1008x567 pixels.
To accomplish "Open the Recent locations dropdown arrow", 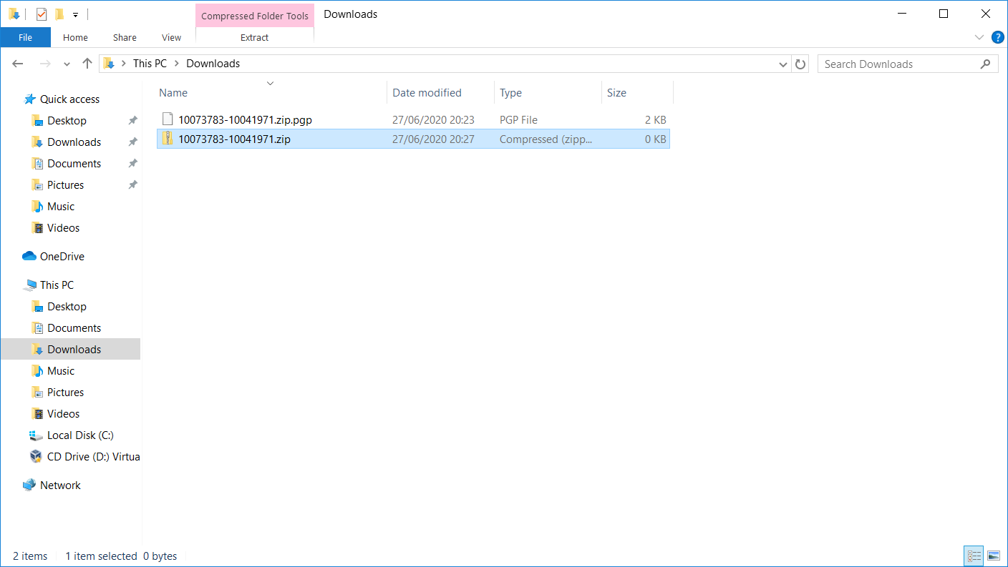I will (x=67, y=64).
